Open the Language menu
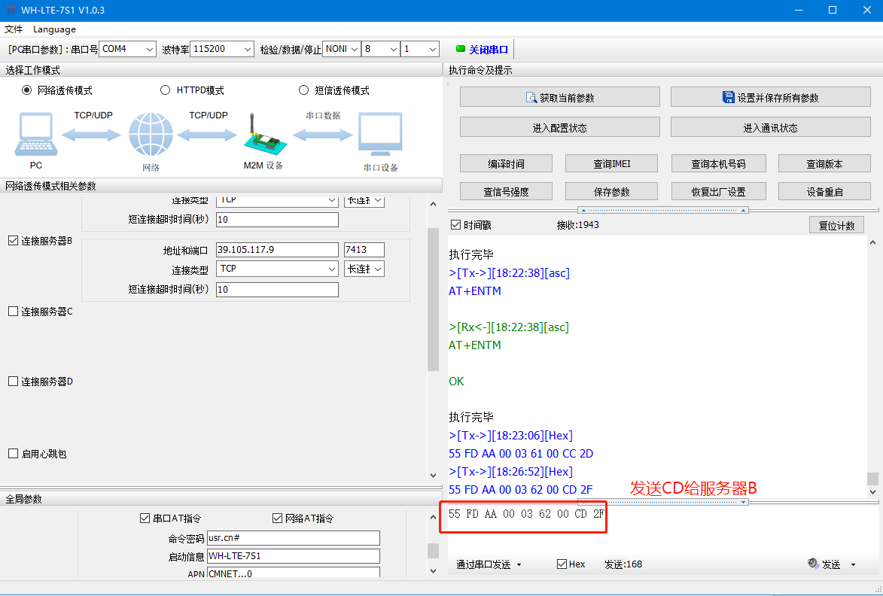This screenshot has width=883, height=596. click(x=54, y=29)
